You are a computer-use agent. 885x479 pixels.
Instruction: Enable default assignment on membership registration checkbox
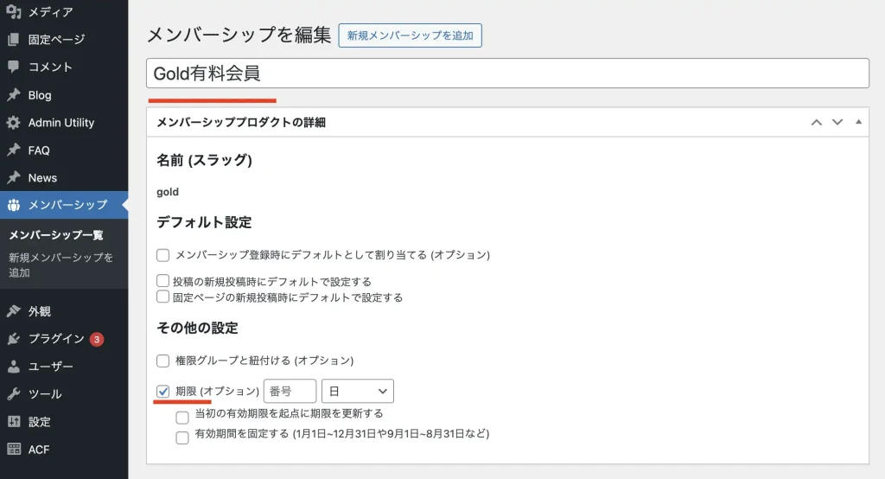click(x=163, y=255)
